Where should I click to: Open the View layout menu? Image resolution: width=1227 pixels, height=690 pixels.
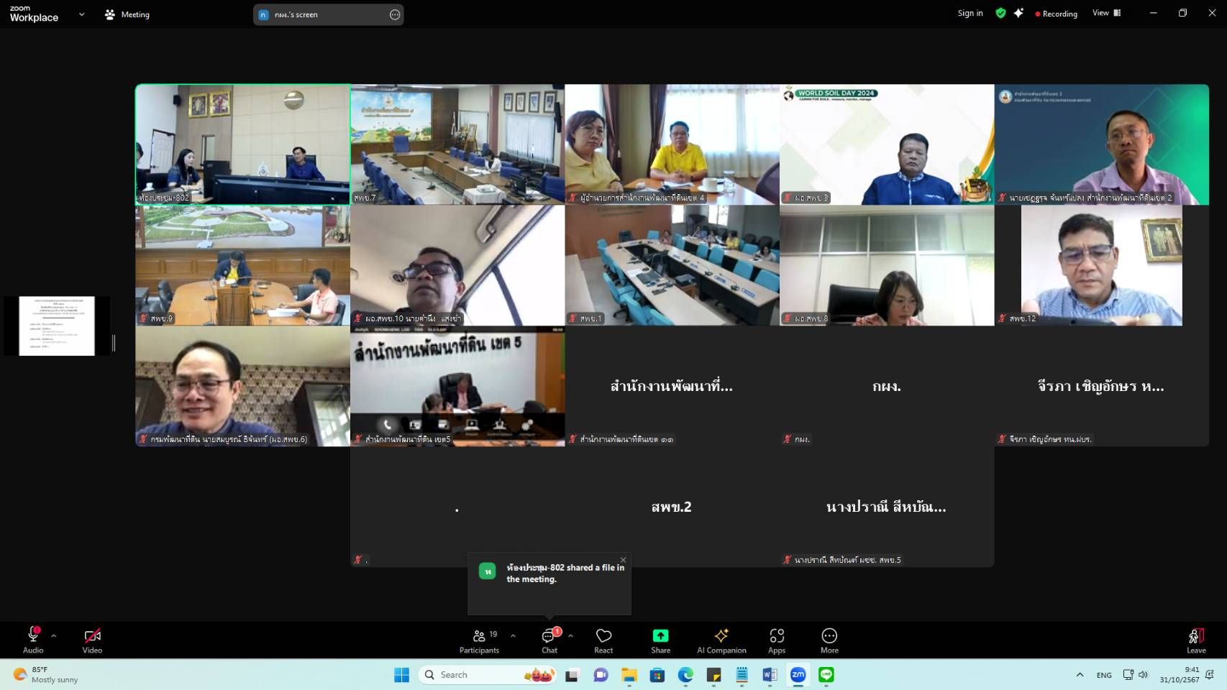pyautogui.click(x=1106, y=13)
